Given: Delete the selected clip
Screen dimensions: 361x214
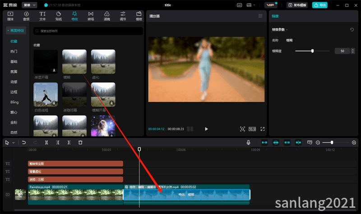Looking at the screenshot, I should click(x=80, y=142).
